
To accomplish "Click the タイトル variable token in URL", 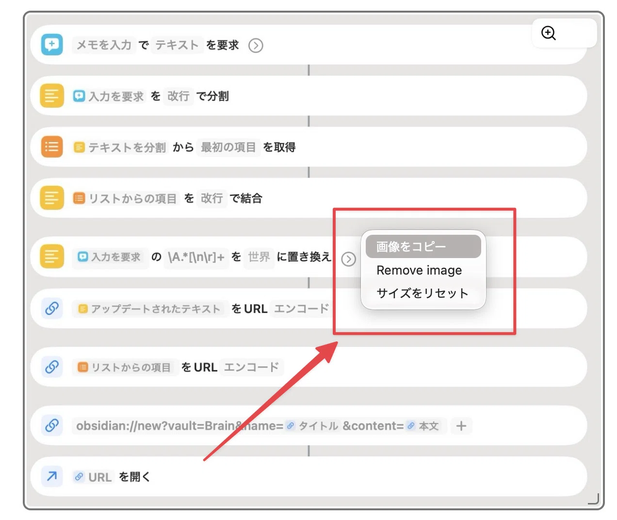I will point(312,426).
